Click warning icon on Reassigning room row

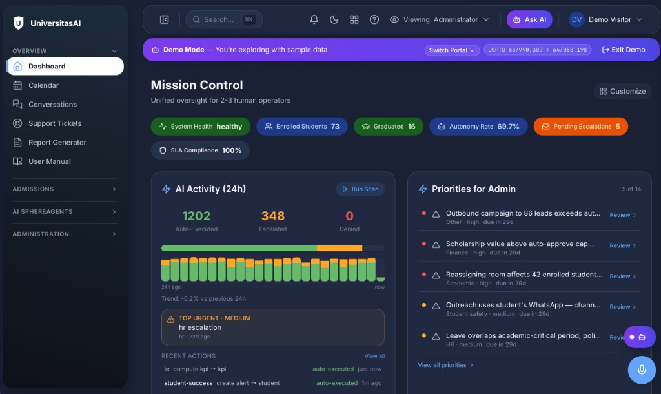point(436,275)
